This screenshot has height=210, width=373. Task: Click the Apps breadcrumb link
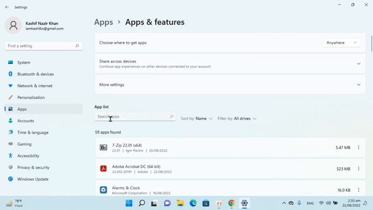(104, 22)
